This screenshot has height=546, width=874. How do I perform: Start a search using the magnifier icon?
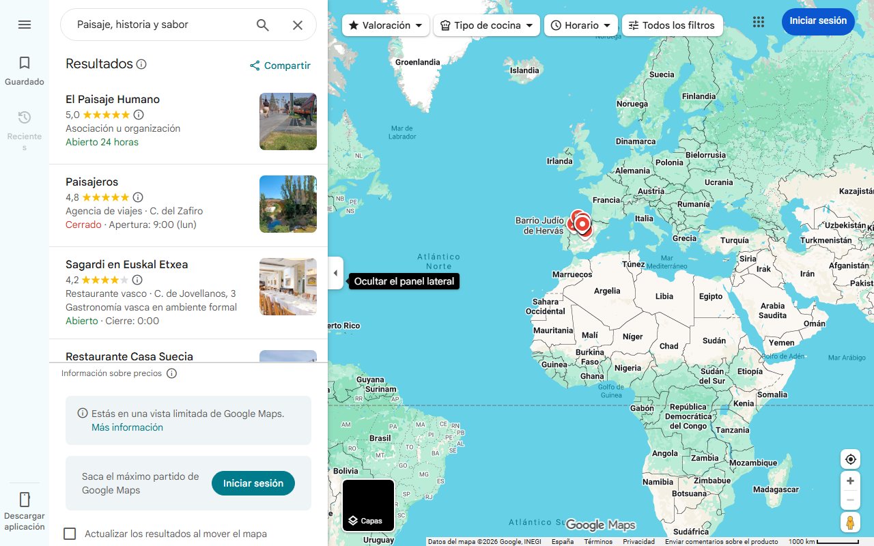[x=262, y=25]
